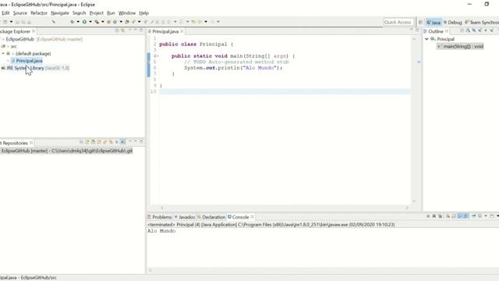
Task: Click the Pin Console icon
Action: (473, 216)
